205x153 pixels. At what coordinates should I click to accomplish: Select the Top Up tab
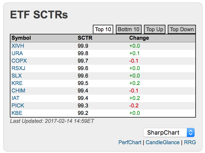(x=154, y=29)
